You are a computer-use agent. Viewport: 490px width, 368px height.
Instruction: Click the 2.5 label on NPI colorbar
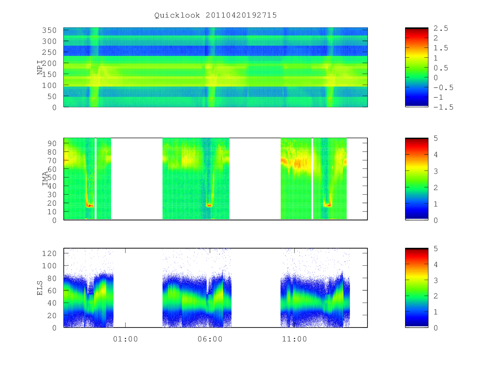[x=441, y=28]
